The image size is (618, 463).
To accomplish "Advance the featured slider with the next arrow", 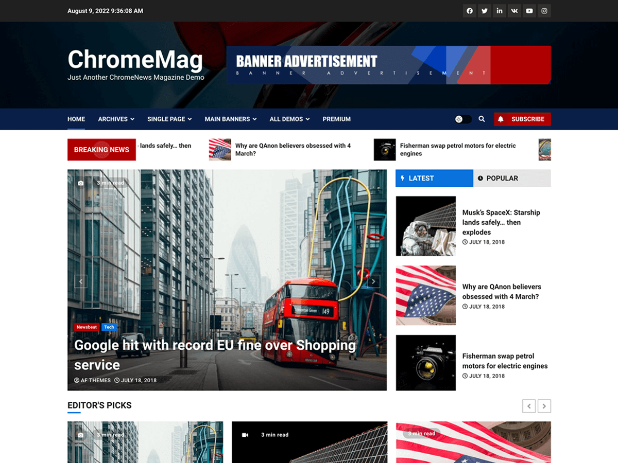I will tap(373, 281).
